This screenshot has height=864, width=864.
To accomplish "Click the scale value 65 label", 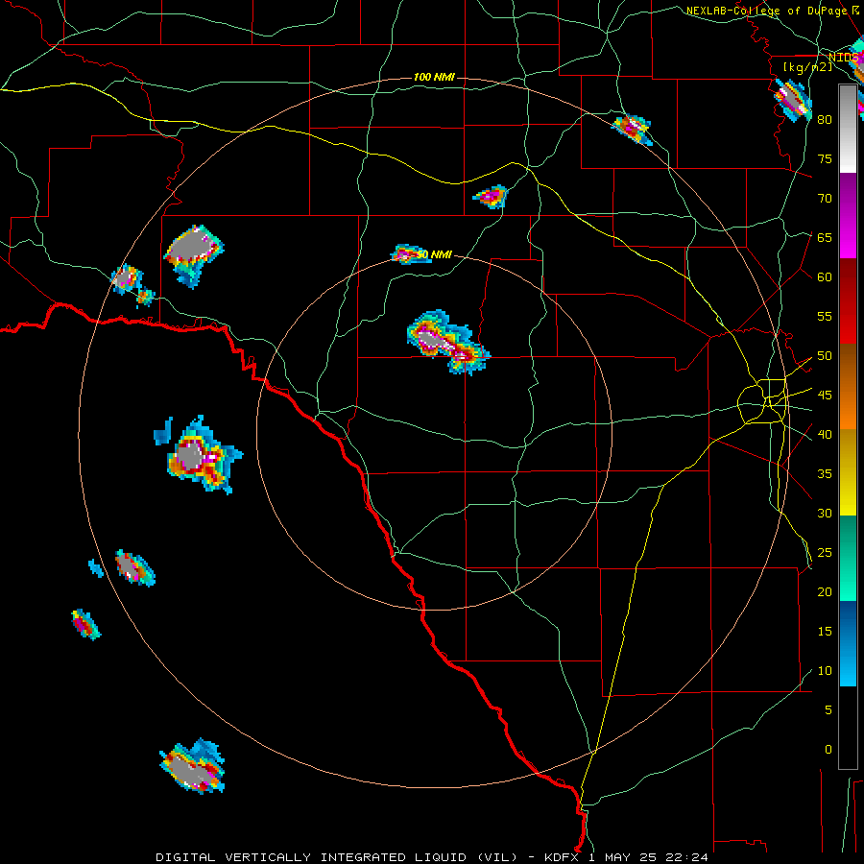I will 825,237.
